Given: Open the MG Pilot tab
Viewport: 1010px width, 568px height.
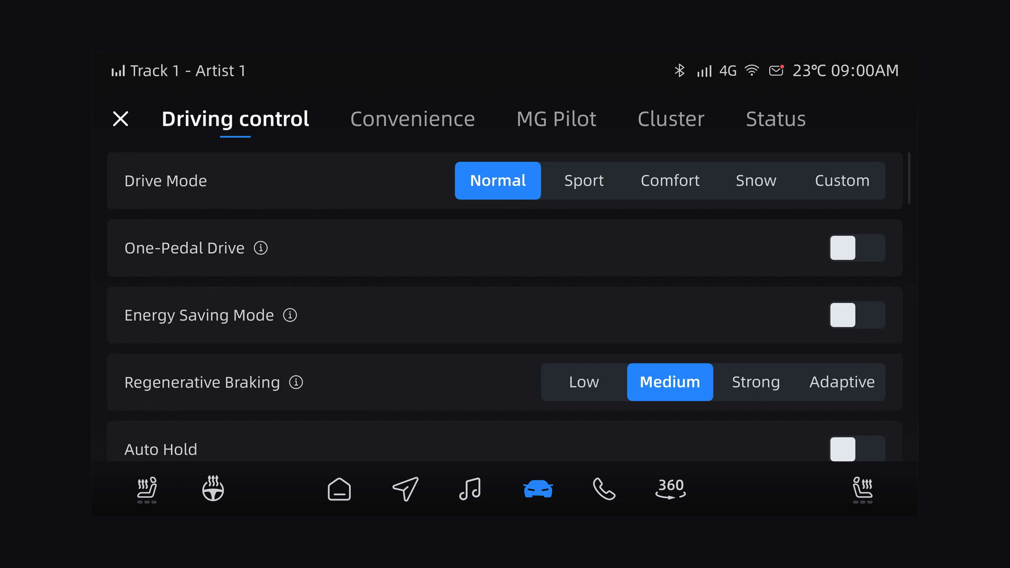Looking at the screenshot, I should (556, 119).
